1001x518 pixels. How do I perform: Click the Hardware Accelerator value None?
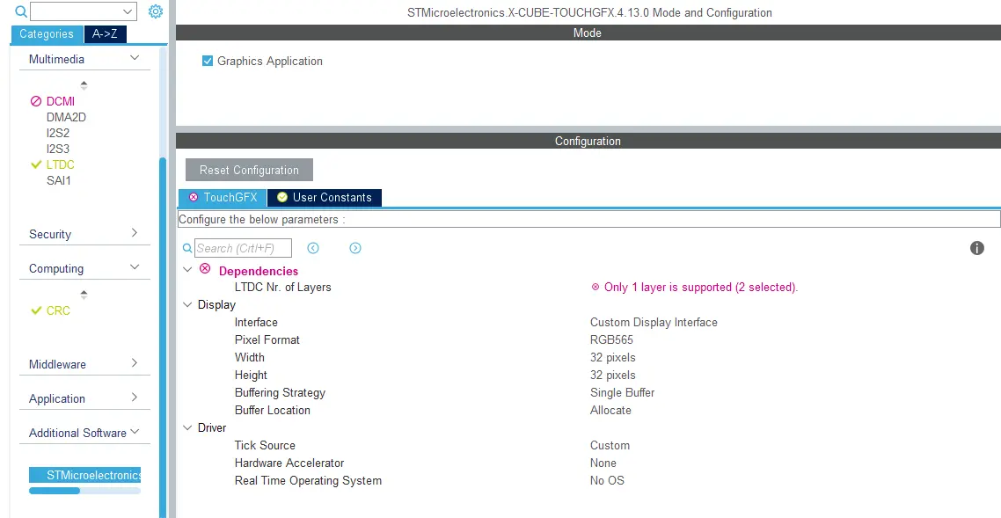tap(603, 463)
